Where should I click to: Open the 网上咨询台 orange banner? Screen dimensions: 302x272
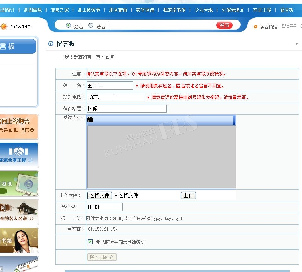tap(19, 126)
